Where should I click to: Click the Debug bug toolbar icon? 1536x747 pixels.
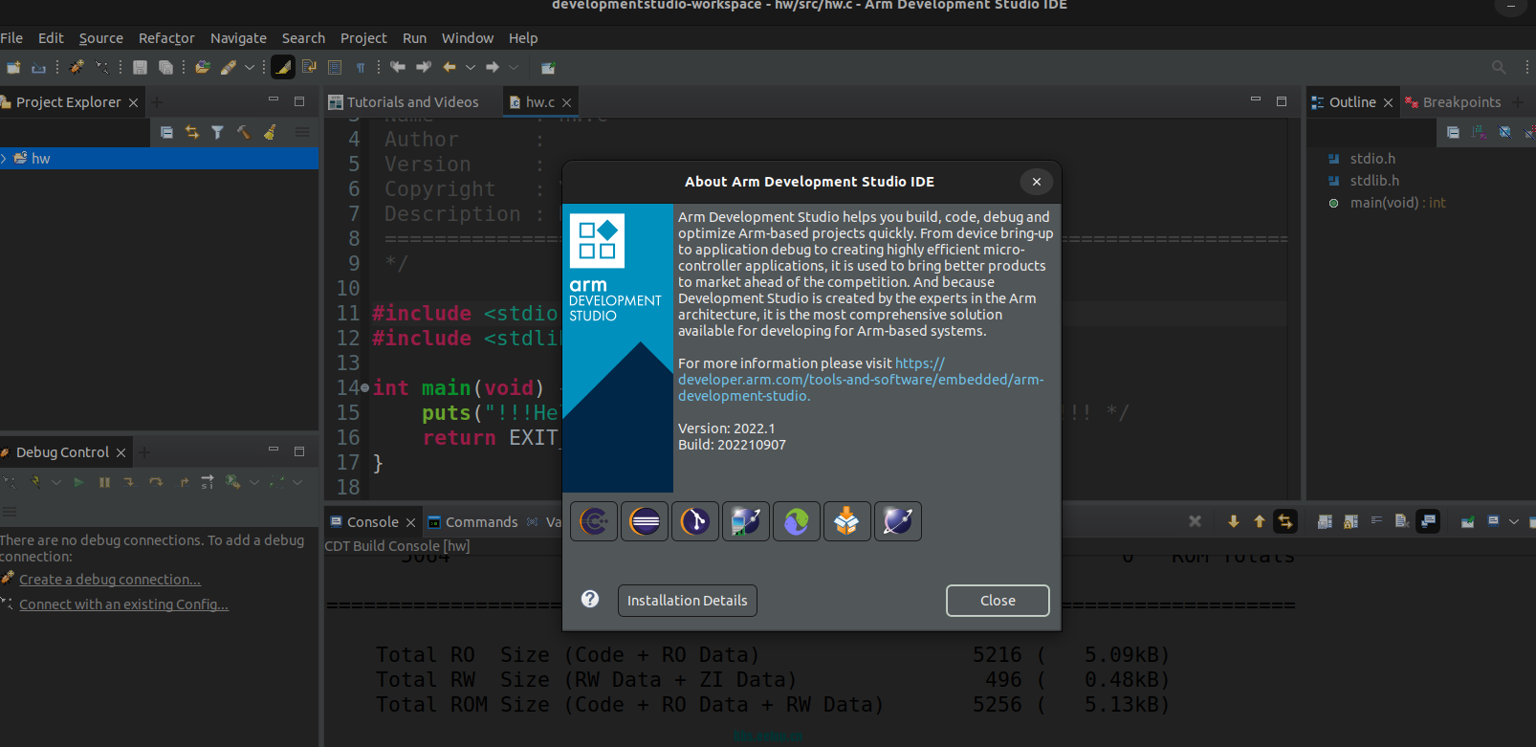click(77, 67)
